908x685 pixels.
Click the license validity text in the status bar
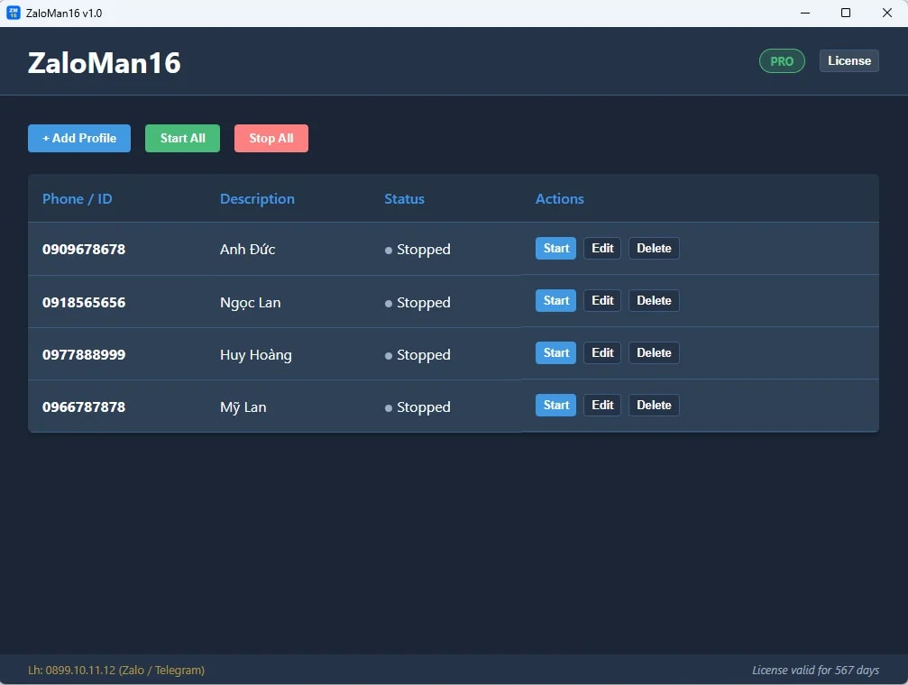(814, 671)
